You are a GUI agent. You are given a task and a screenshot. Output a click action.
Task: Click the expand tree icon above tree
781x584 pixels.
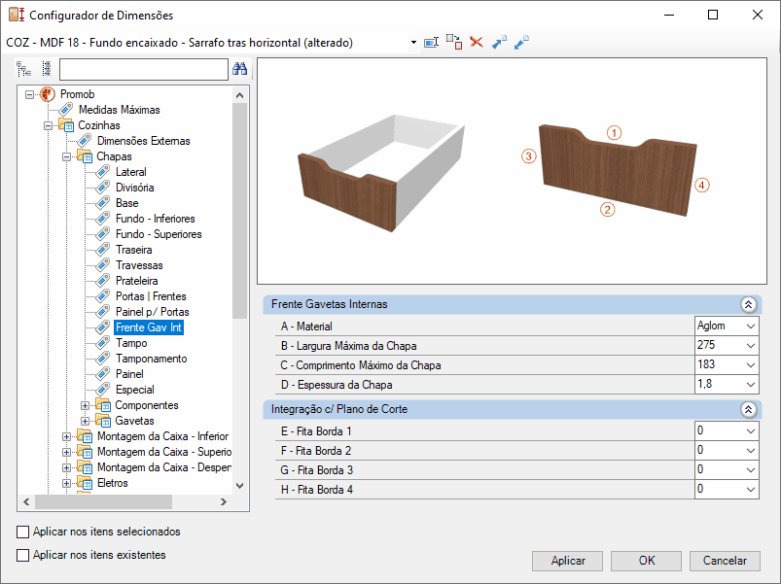pyautogui.click(x=24, y=69)
